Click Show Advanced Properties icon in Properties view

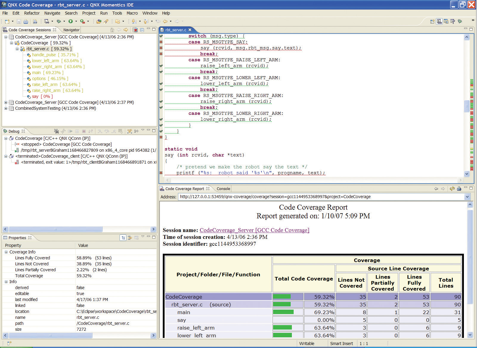point(130,238)
